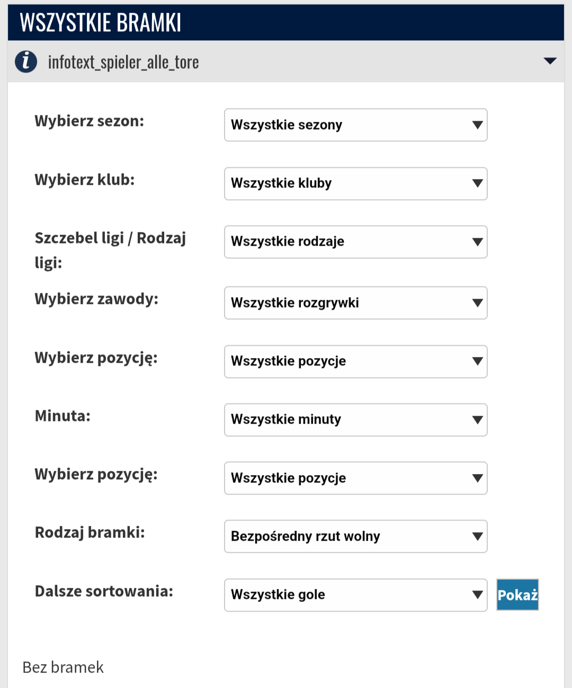Open the Bezpośredny rzut wolny dropdown

355,537
